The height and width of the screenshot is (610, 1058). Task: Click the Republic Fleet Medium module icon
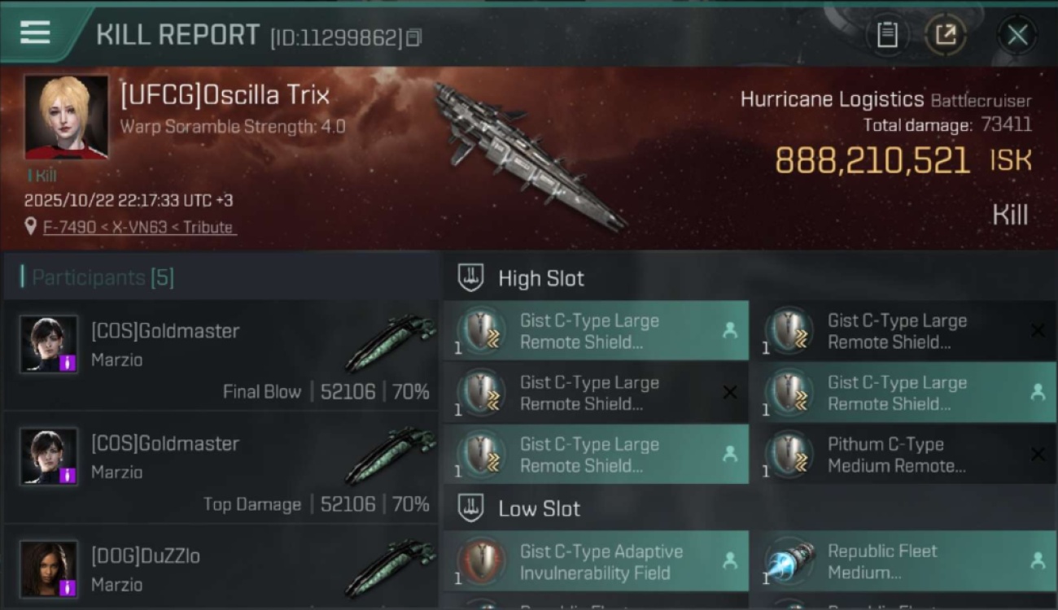pyautogui.click(x=790, y=561)
